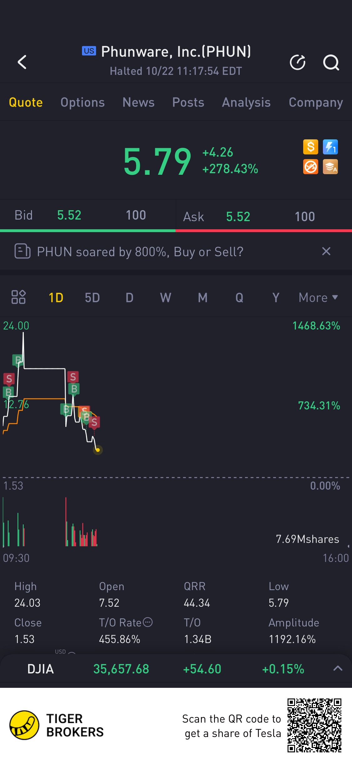
Task: Tap the Tiger Brokers logo
Action: tap(56, 725)
